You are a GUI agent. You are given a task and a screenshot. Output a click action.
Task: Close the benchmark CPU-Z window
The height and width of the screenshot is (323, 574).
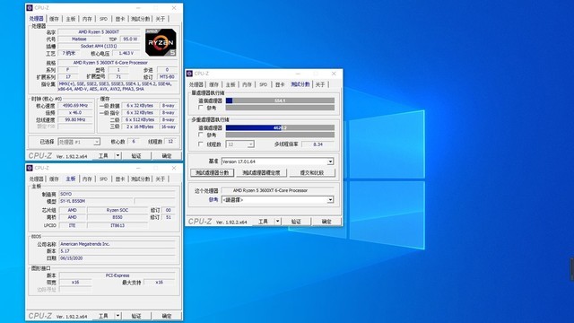(334, 74)
